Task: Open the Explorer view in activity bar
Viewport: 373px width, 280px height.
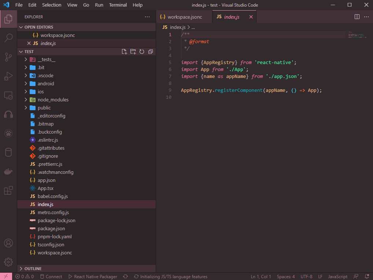Action: tap(8, 19)
